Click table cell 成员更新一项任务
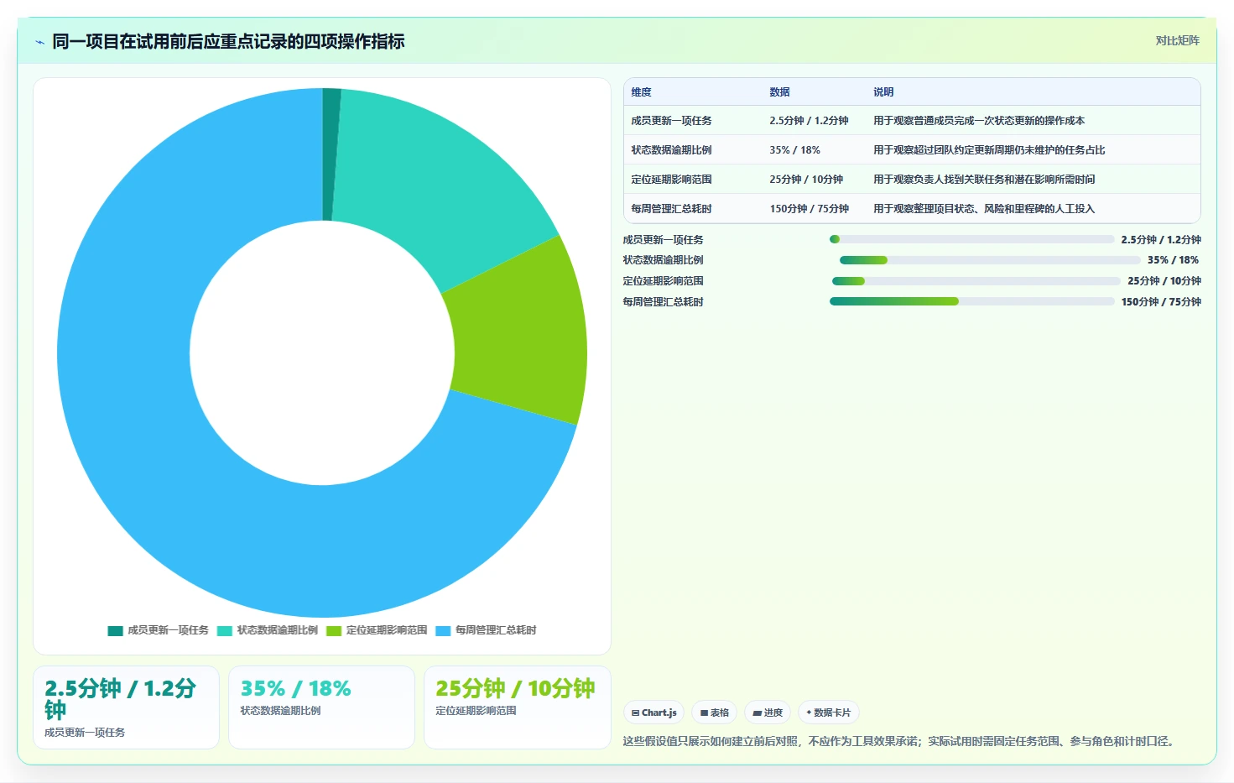 pyautogui.click(x=671, y=121)
